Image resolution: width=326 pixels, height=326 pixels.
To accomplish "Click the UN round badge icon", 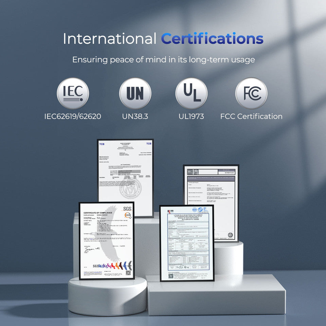I will click(135, 93).
